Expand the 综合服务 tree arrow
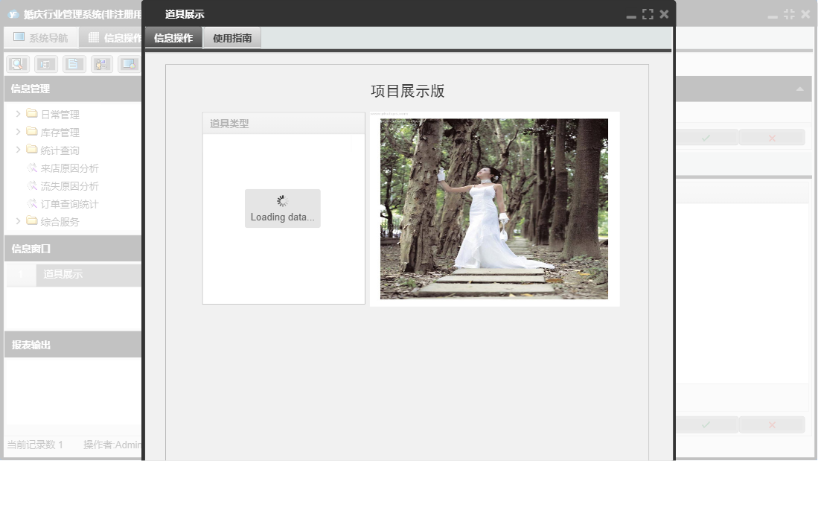 [18, 221]
